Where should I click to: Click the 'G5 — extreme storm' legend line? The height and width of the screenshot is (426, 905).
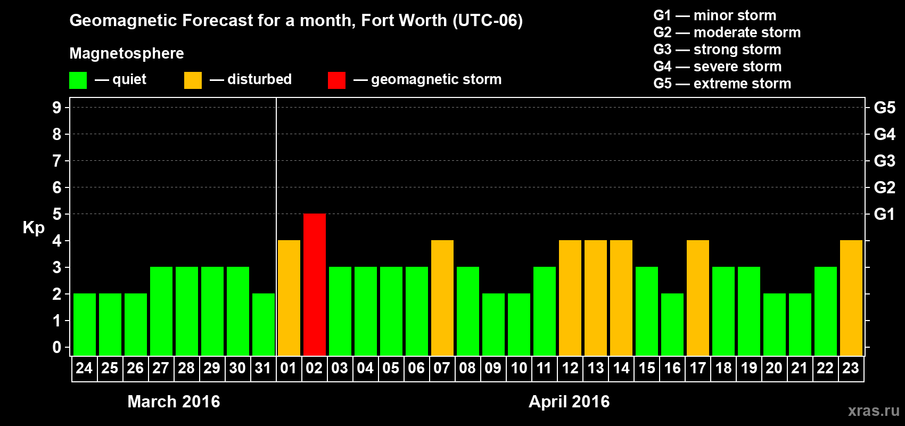722,84
